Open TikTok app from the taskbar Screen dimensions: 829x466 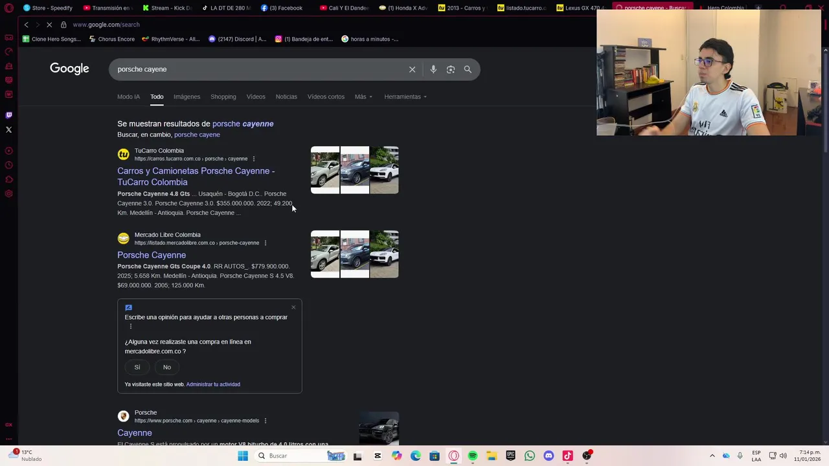[567, 456]
